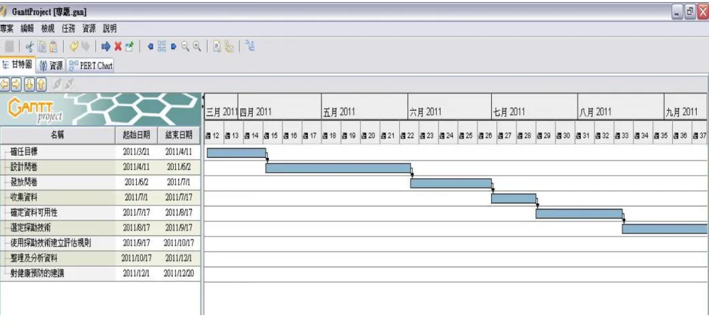Click the 結束日期 column header
The height and width of the screenshot is (332, 709).
(x=178, y=135)
